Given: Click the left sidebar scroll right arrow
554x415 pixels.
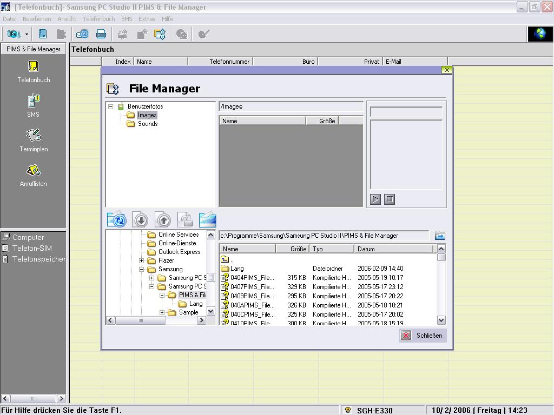Looking at the screenshot, I should (62, 399).
